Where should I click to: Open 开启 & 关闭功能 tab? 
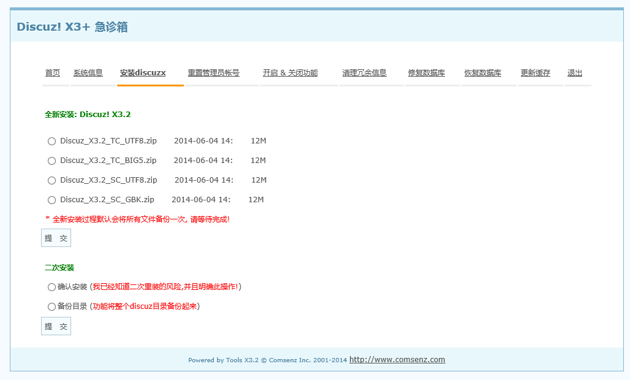coord(290,73)
